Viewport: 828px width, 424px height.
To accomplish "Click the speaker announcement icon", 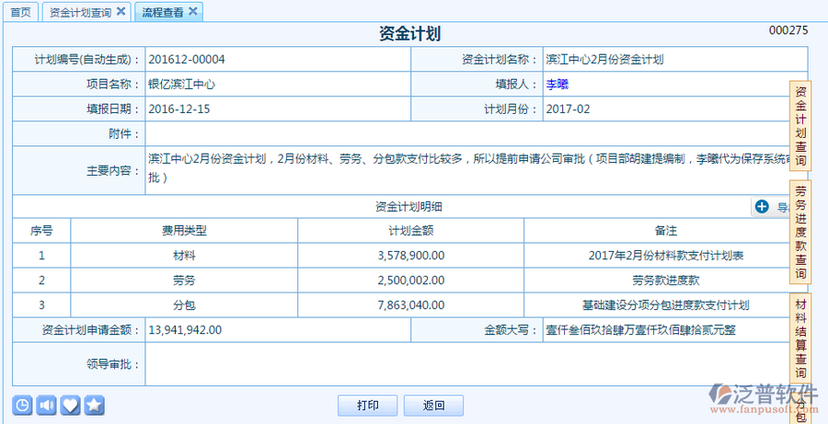I will click(x=47, y=405).
